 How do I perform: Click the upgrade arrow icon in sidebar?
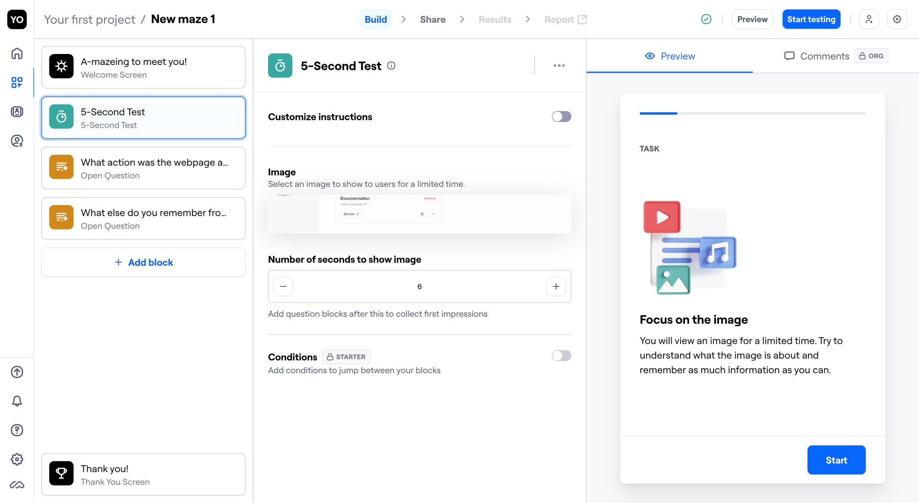(x=17, y=372)
